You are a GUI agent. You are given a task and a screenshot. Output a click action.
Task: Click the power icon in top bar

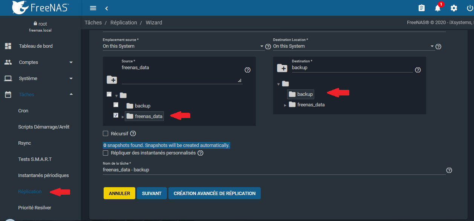point(469,8)
